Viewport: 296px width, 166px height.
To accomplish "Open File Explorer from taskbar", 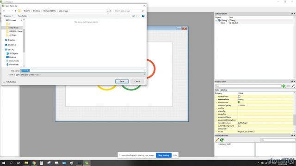I will click(x=26, y=163).
